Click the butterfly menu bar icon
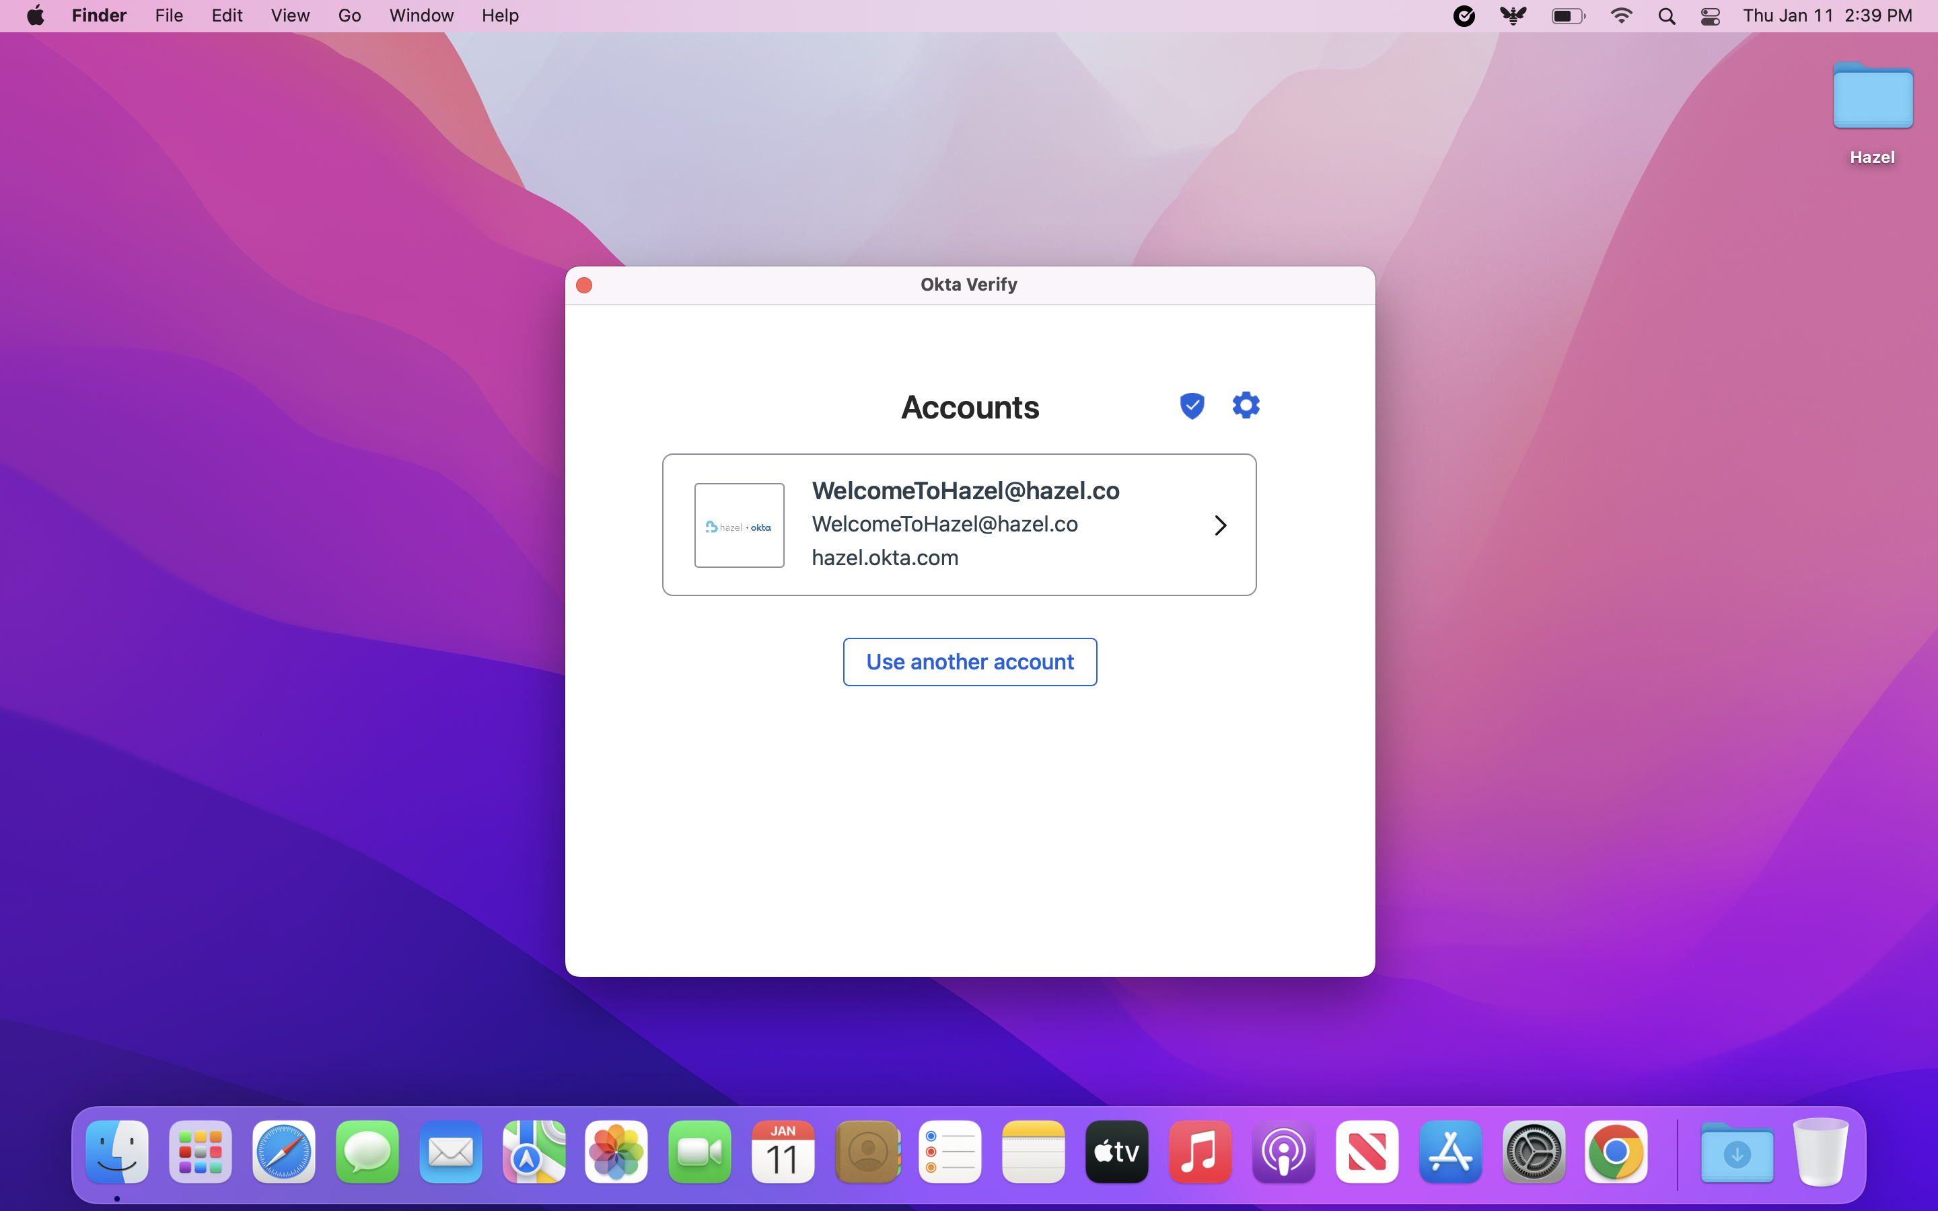The height and width of the screenshot is (1211, 1938). click(1513, 16)
